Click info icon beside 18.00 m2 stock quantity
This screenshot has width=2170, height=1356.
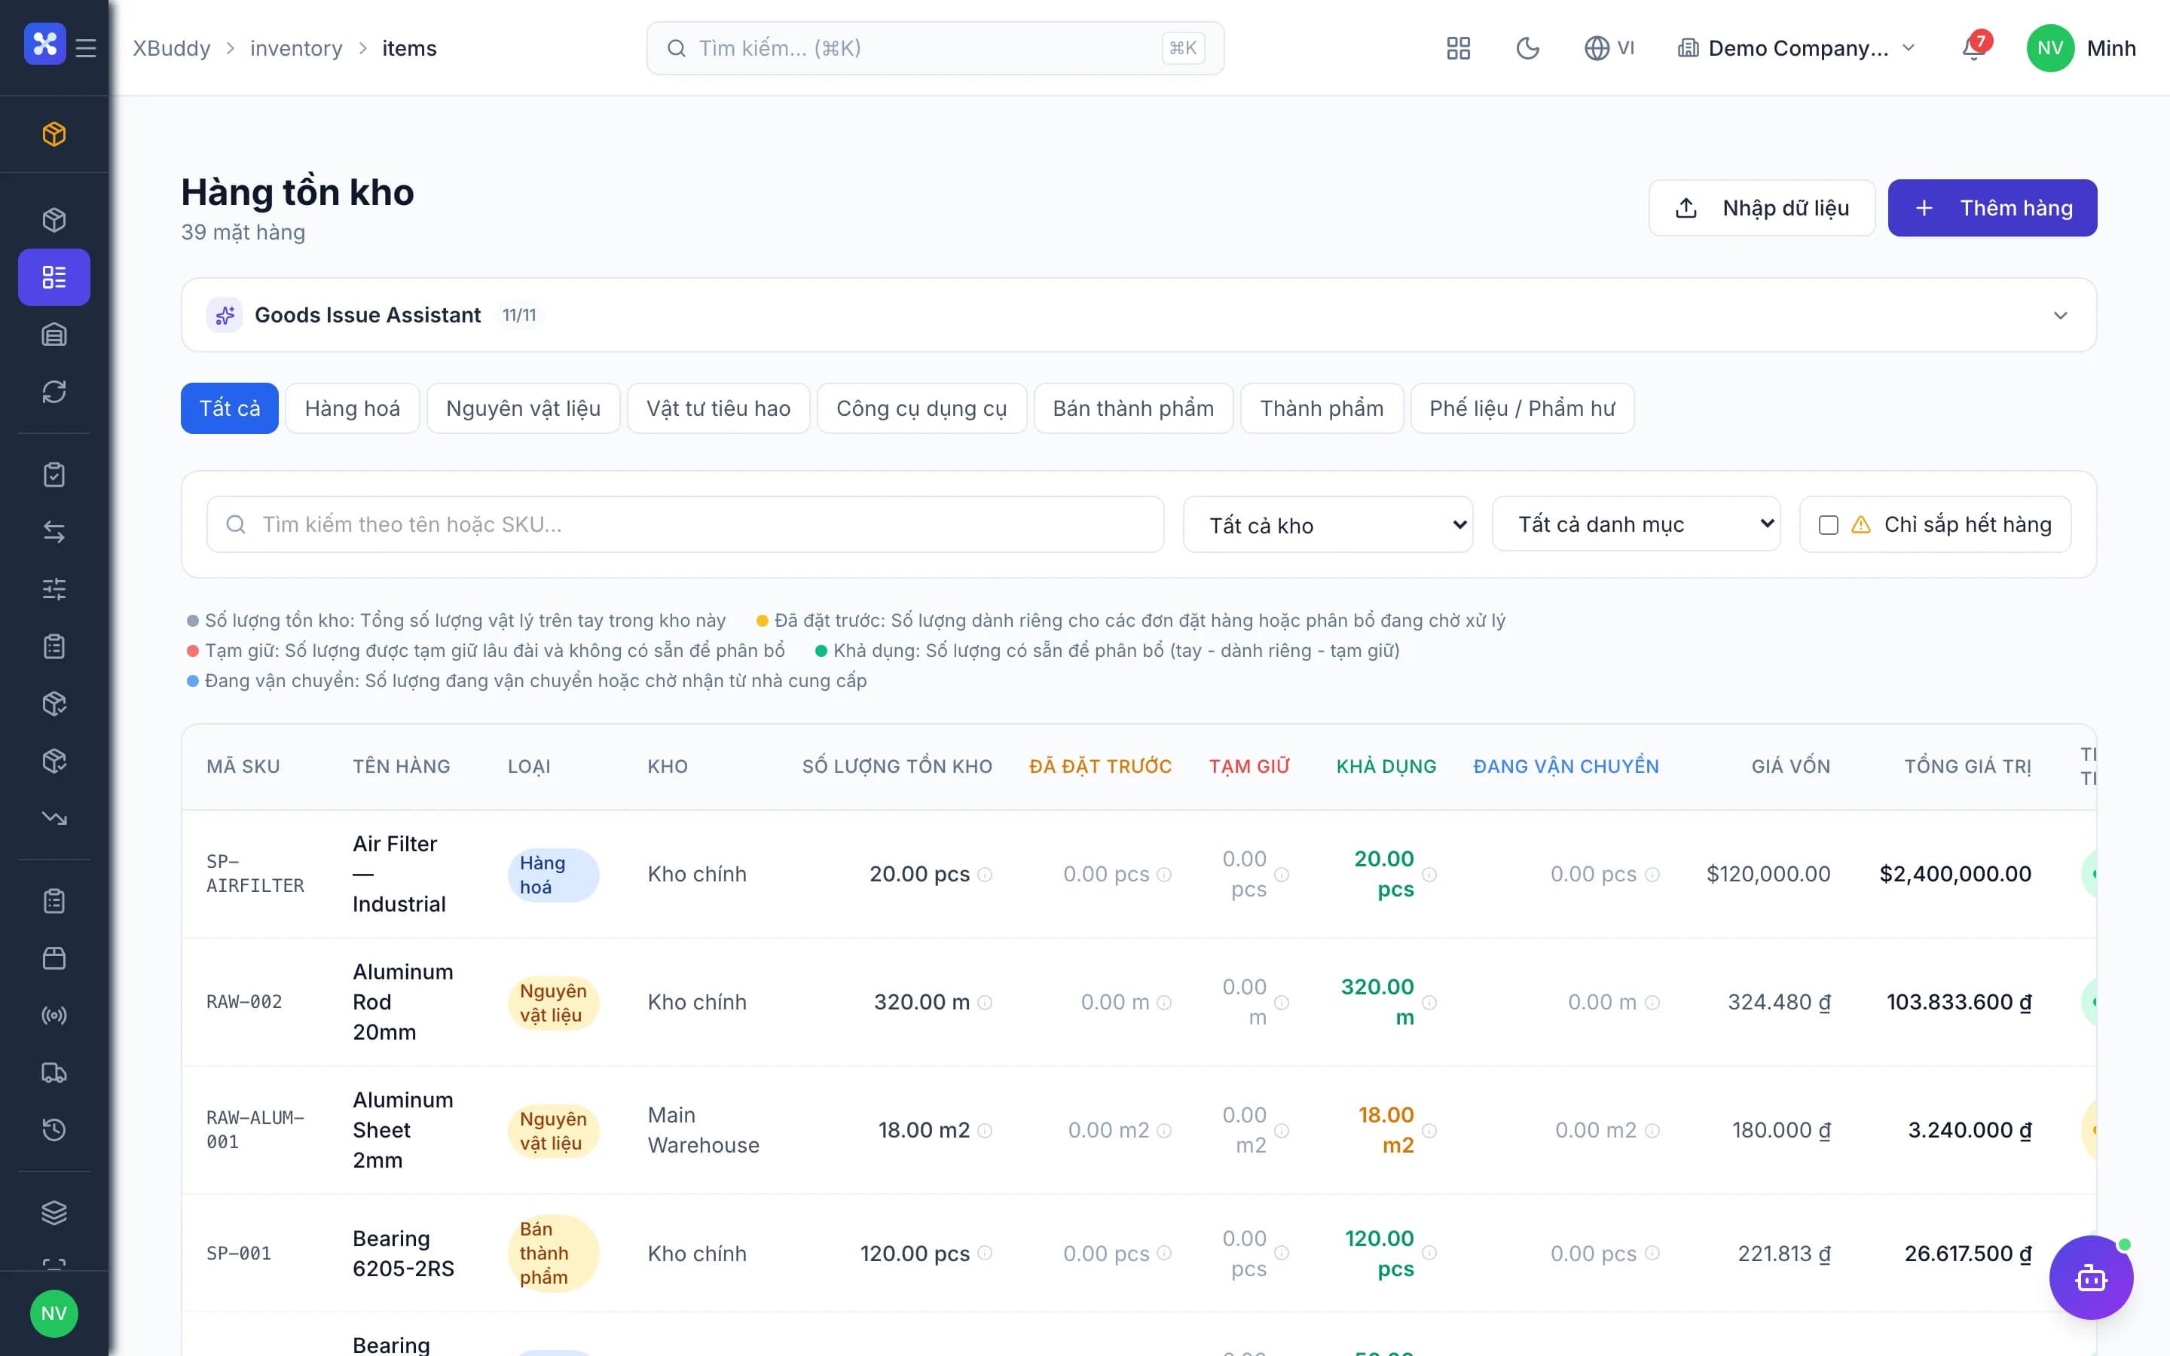click(985, 1131)
